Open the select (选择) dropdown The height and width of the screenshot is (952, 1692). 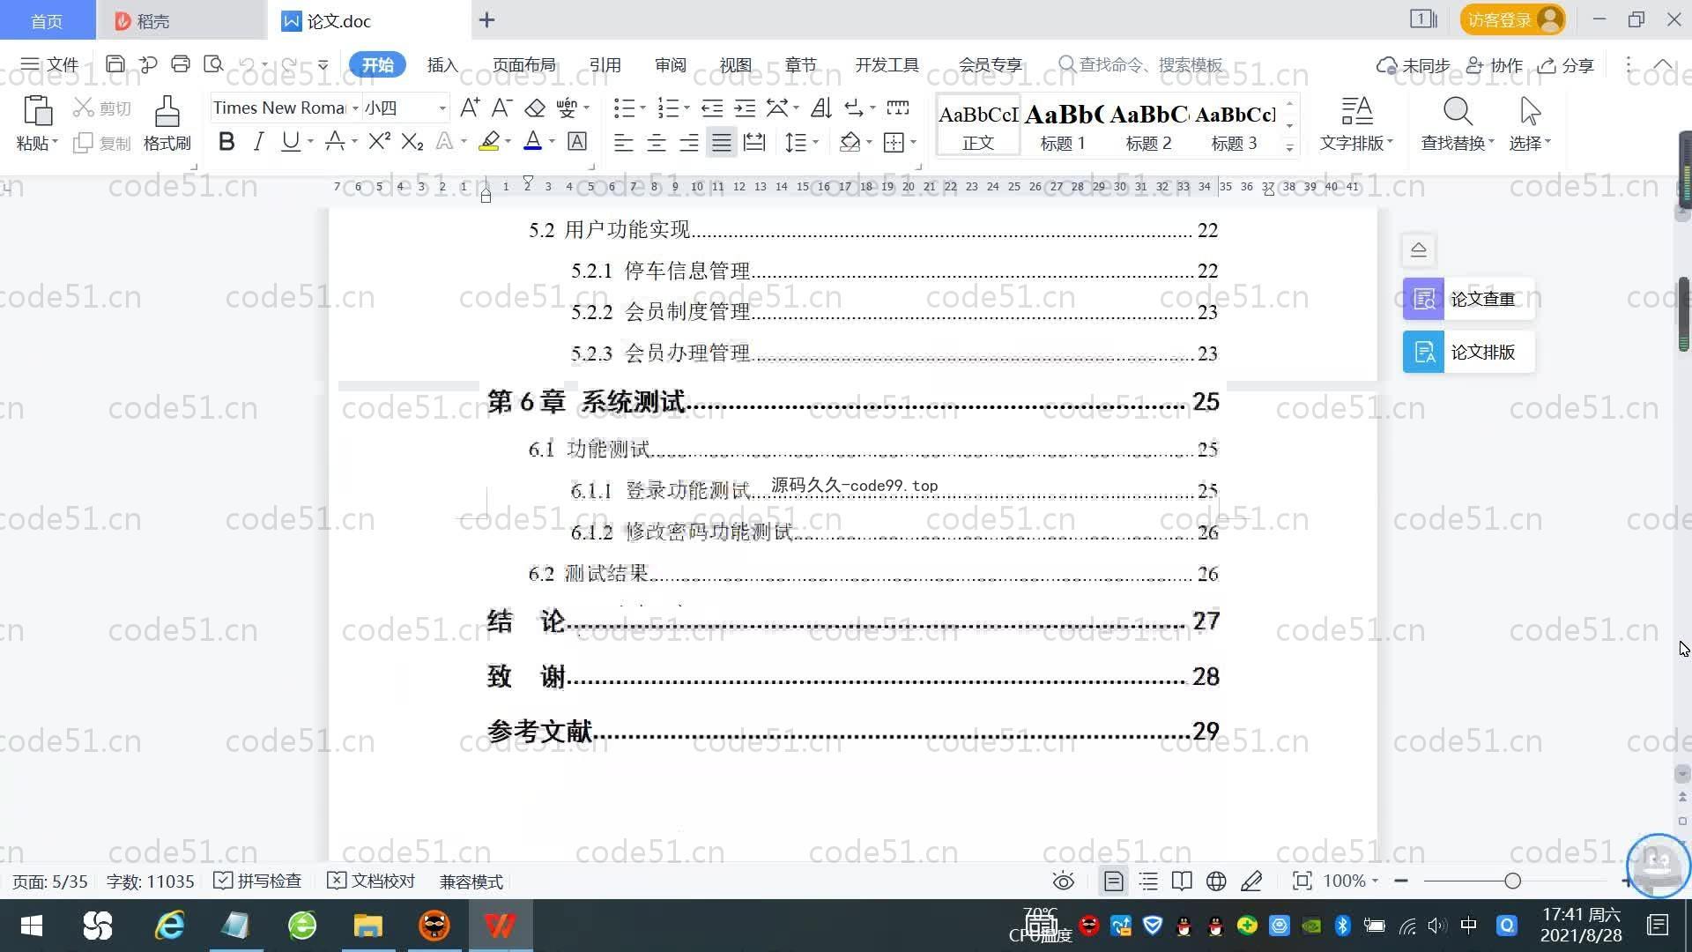[1530, 123]
